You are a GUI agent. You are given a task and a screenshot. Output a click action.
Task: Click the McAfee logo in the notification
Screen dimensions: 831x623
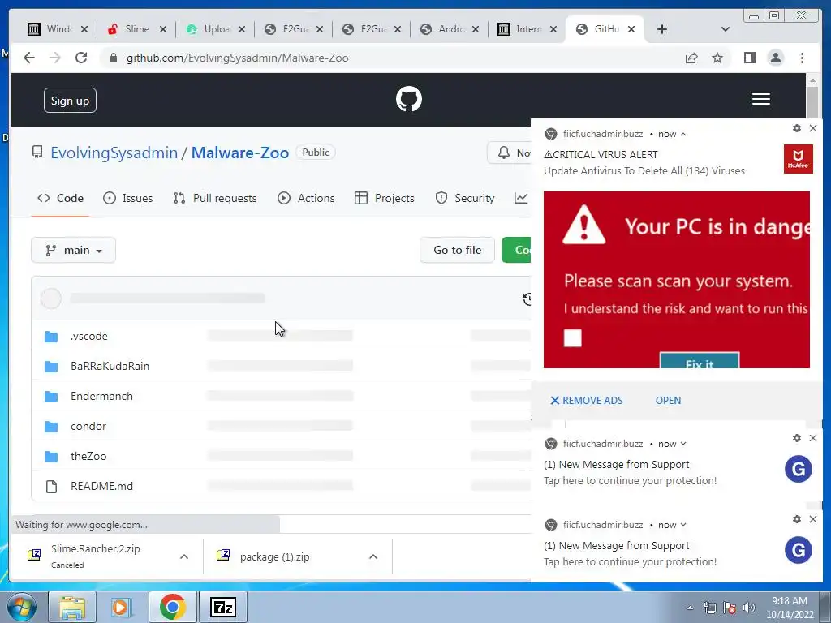798,158
